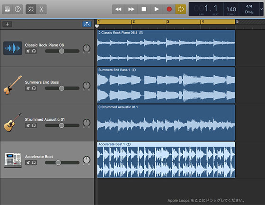Toggle the Catch playhead button
This screenshot has width=265, height=205.
(87, 24)
